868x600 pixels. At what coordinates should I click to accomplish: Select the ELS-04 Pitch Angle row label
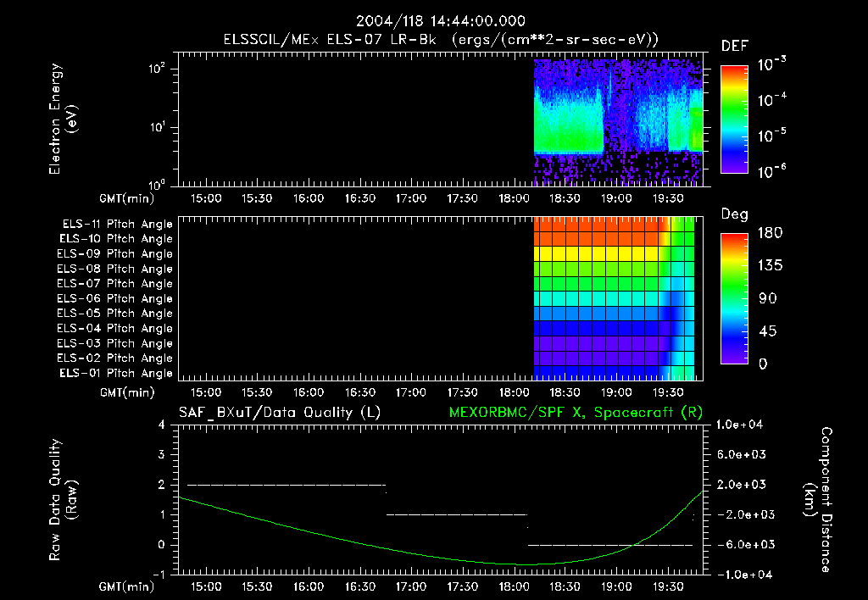115,329
